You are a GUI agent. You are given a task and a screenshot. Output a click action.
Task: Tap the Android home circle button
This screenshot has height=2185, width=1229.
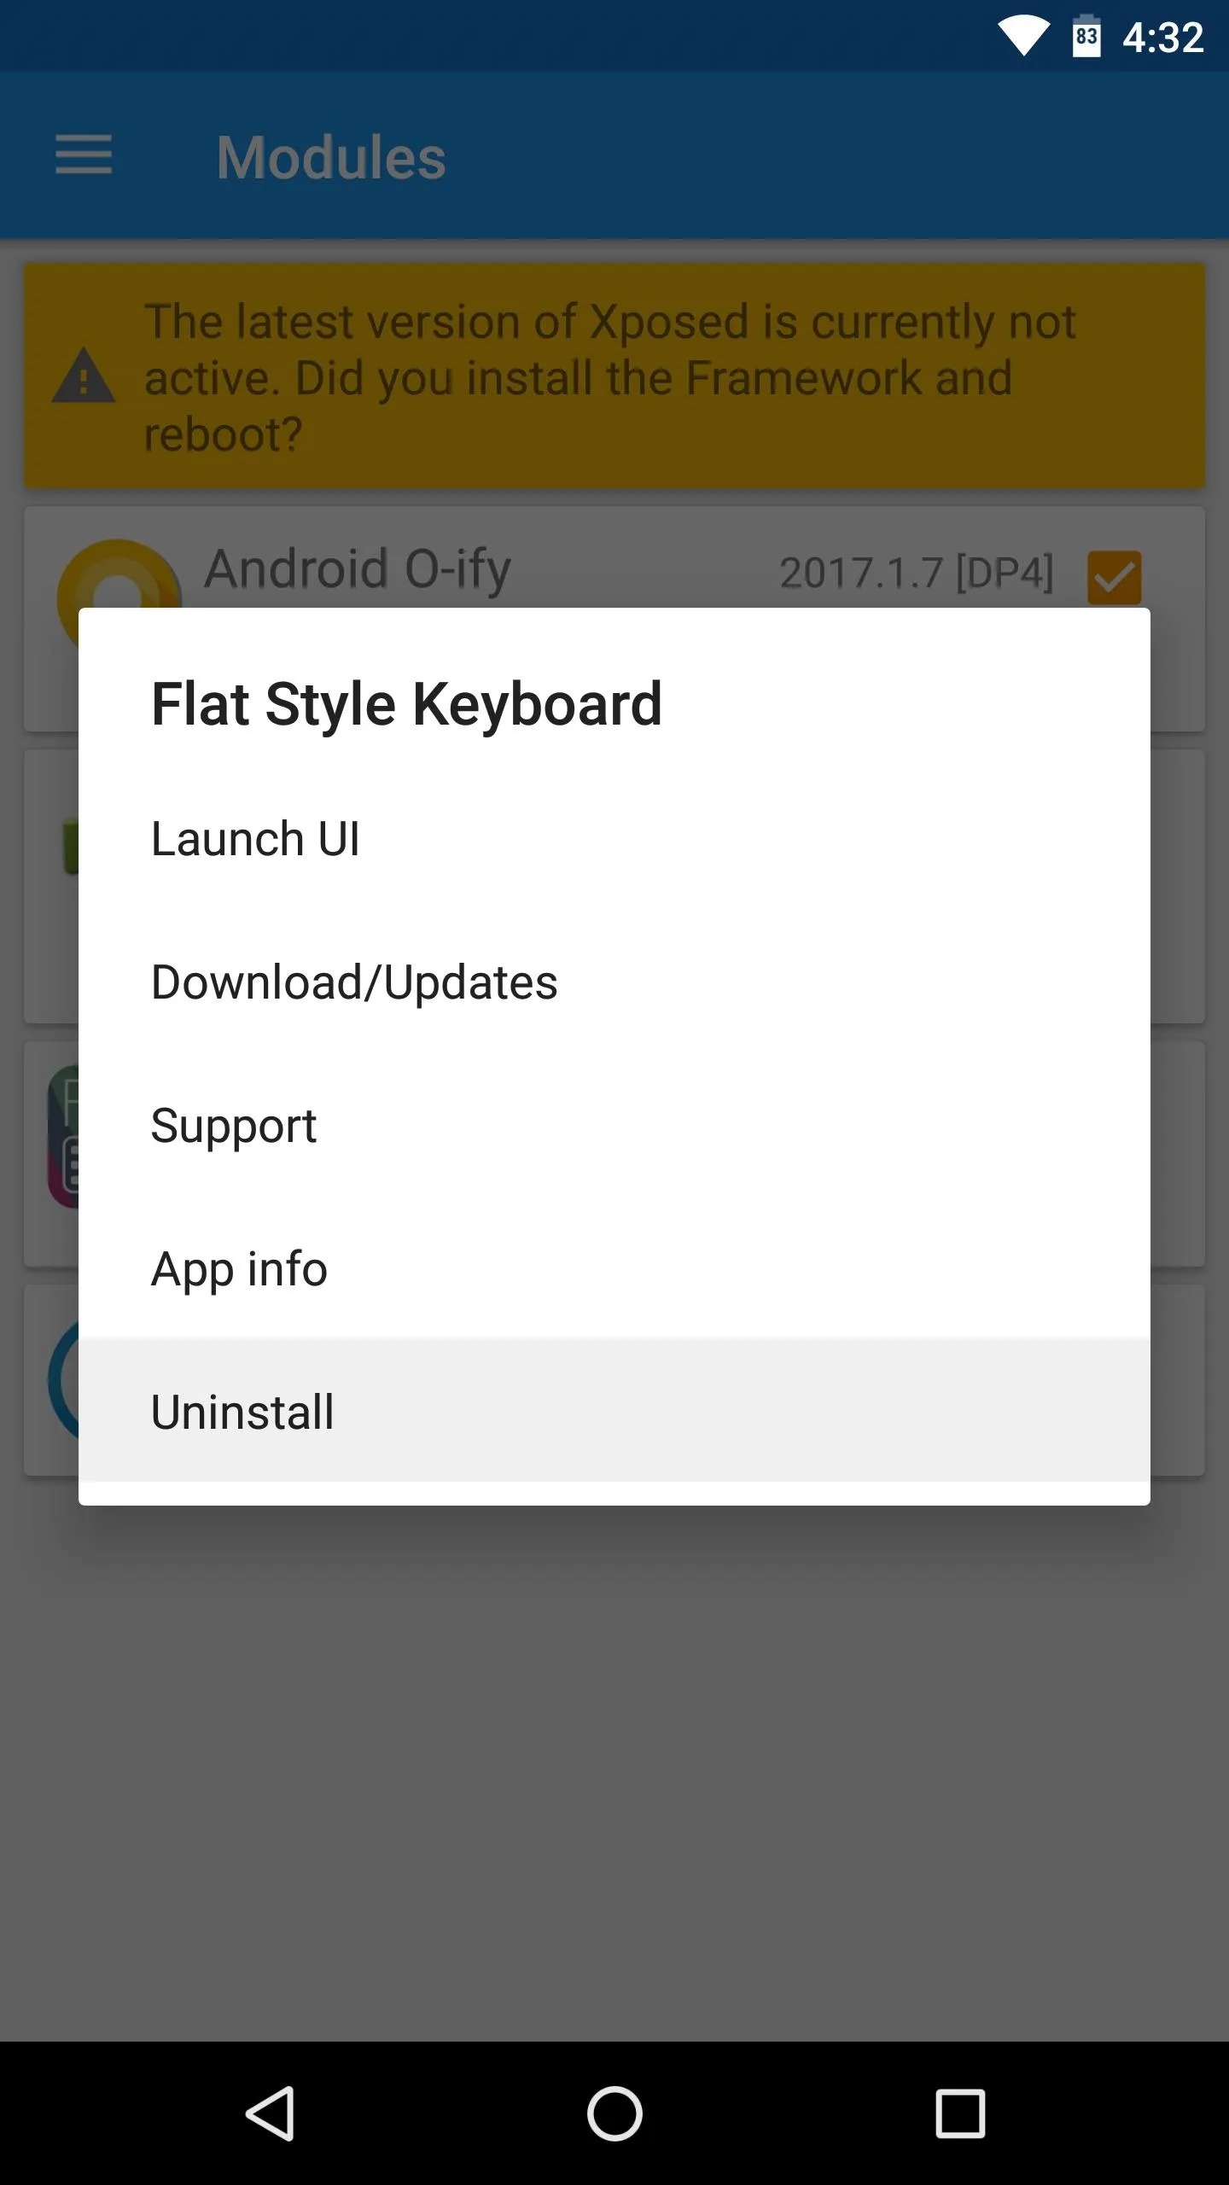(614, 2113)
